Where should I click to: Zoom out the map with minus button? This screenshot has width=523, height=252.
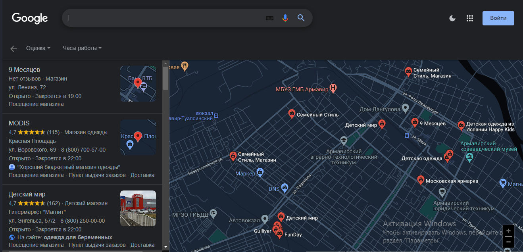(508, 242)
